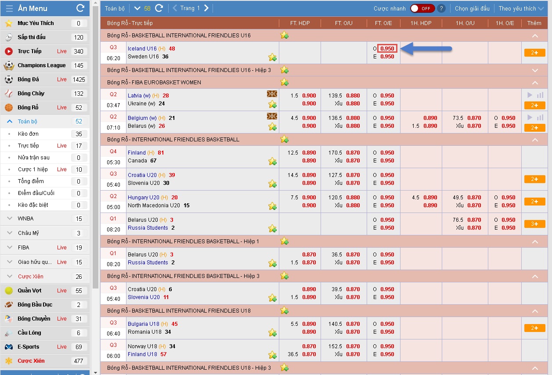Viewport: 552px width, 375px height.
Task: Toggle the Cược nhanh OFF switch
Action: (x=422, y=8)
